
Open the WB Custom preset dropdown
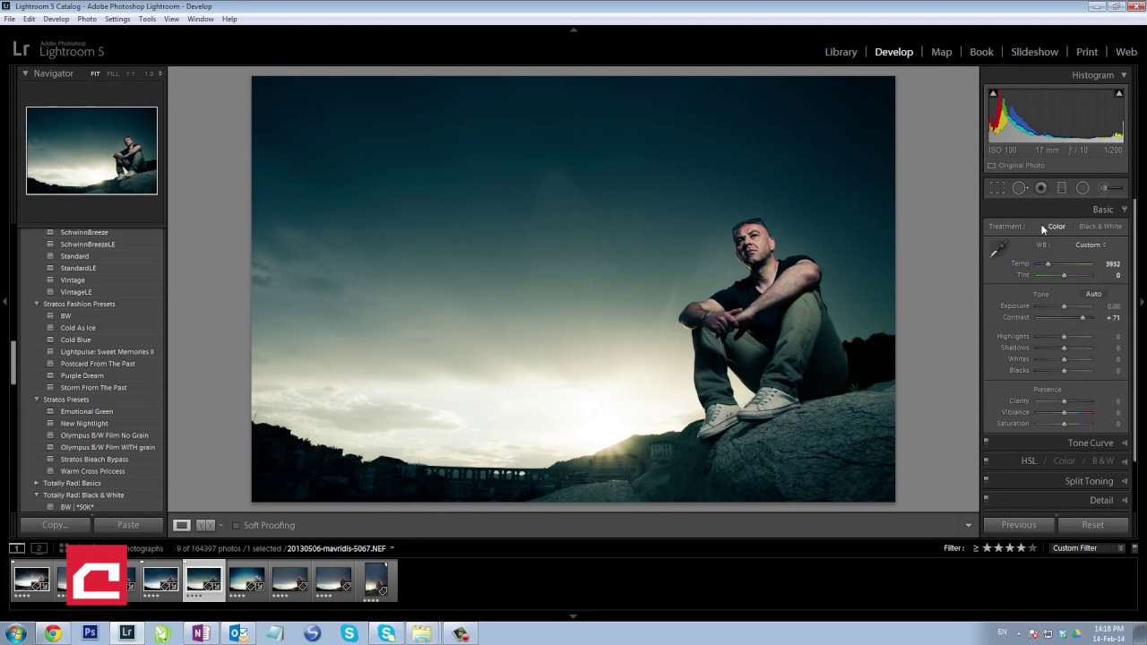tap(1091, 245)
